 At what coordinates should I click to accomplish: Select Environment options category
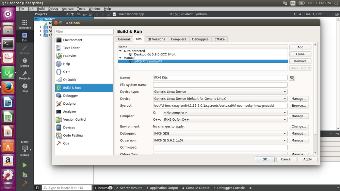(84, 40)
